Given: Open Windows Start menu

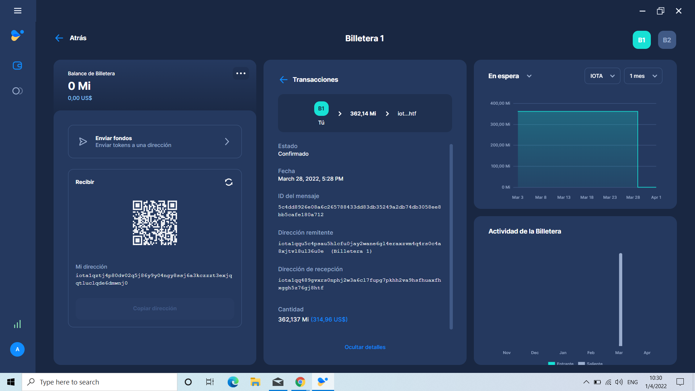Looking at the screenshot, I should pos(11,382).
